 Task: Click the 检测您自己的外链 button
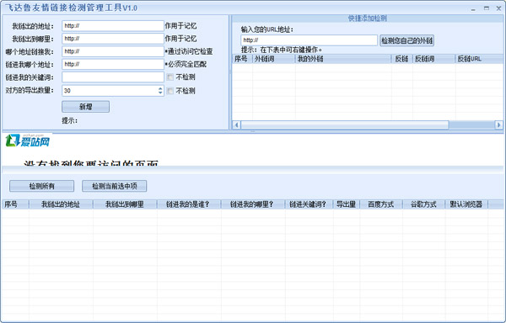[407, 40]
